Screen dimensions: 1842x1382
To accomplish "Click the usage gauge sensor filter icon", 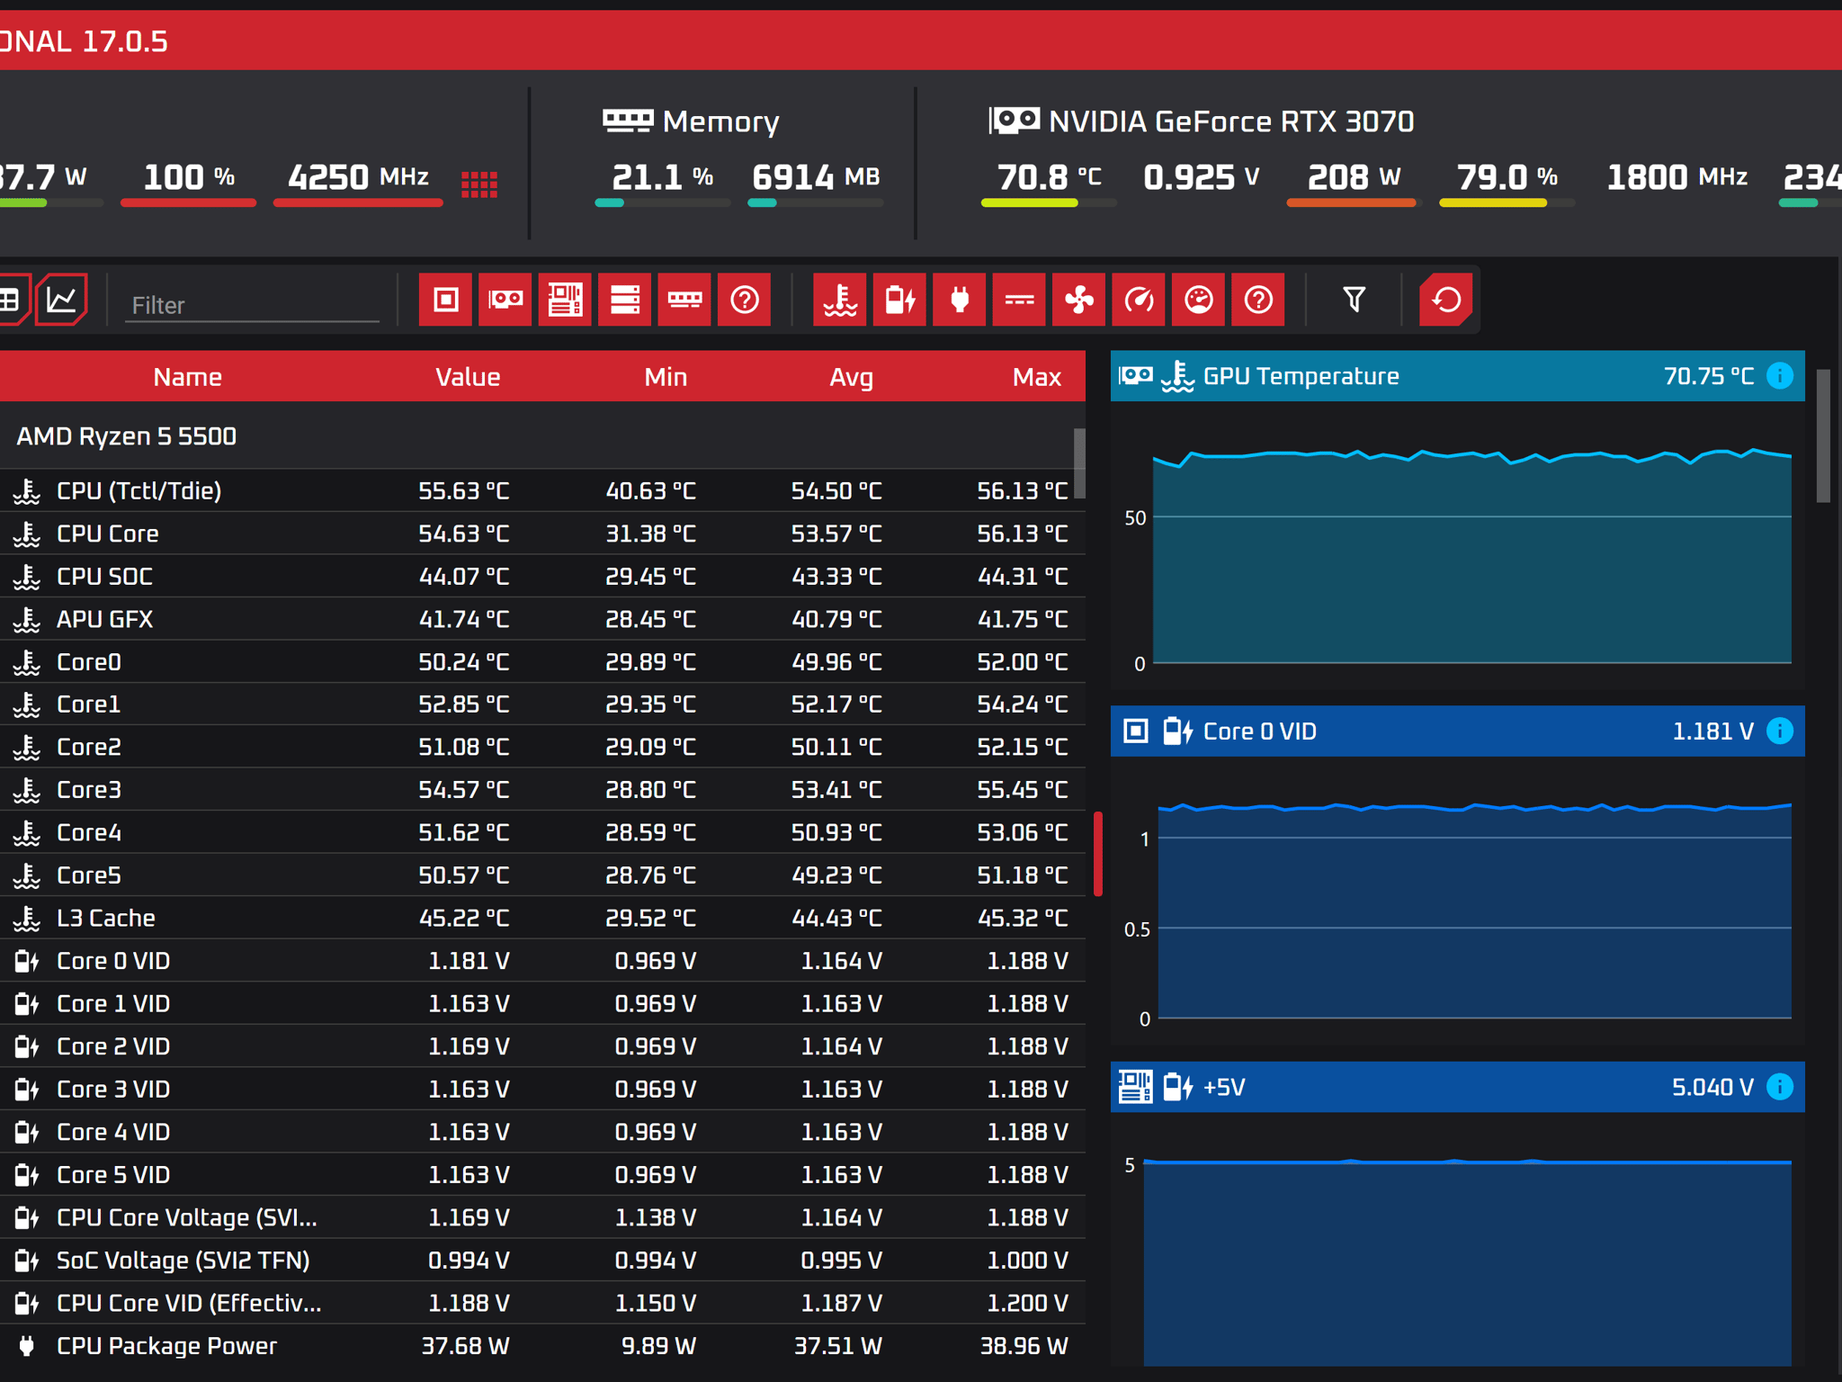I will (1199, 300).
